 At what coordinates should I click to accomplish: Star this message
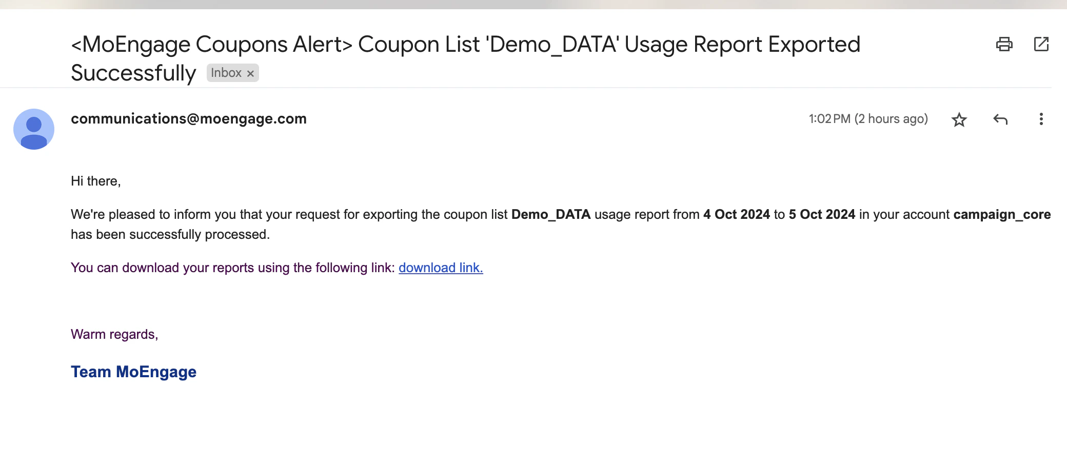959,120
